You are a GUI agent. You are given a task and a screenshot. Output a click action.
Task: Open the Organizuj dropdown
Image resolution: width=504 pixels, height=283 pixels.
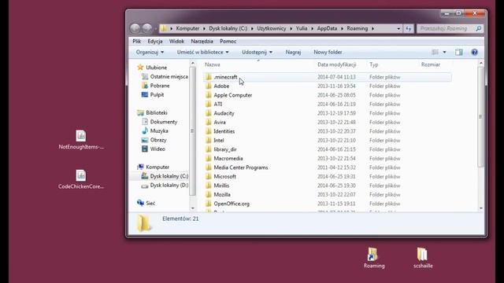150,52
